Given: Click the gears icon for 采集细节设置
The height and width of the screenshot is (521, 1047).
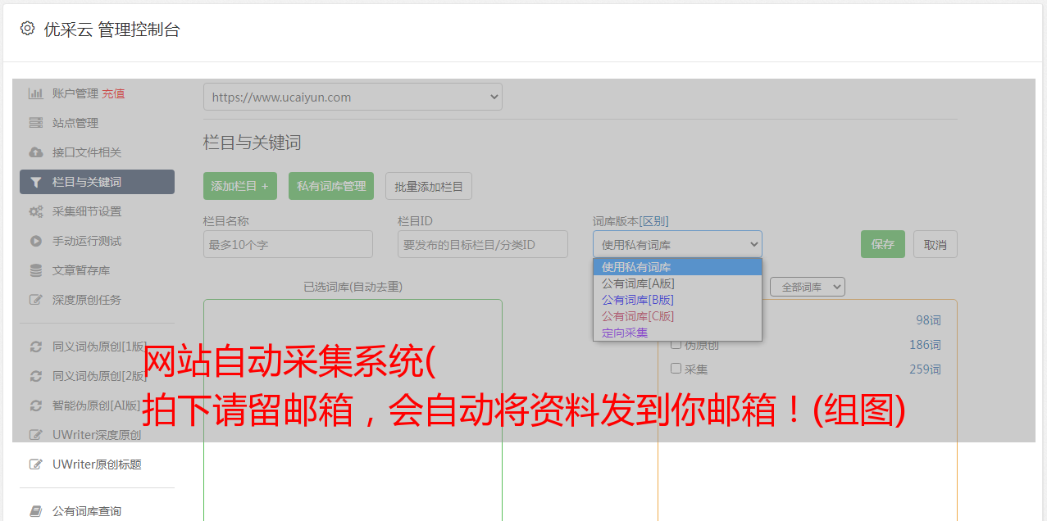Looking at the screenshot, I should (36, 211).
